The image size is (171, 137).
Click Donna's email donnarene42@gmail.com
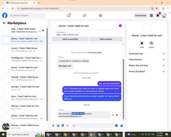(x=70, y=116)
